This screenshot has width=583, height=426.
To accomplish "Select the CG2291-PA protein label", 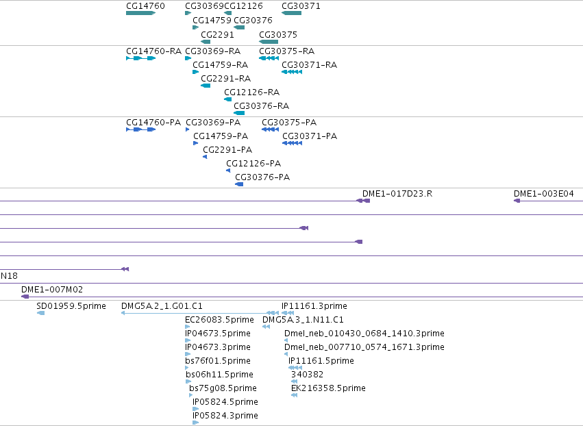I will [227, 150].
